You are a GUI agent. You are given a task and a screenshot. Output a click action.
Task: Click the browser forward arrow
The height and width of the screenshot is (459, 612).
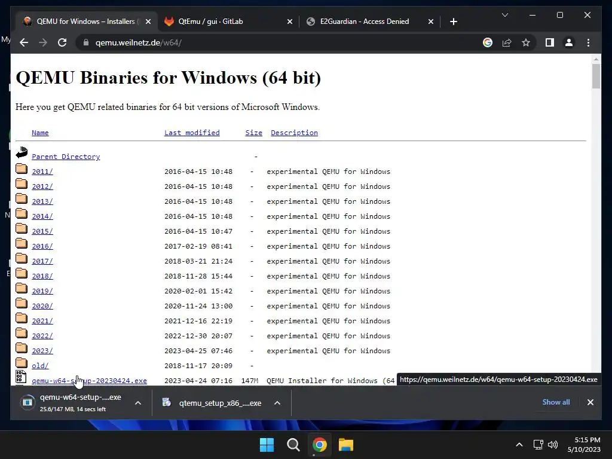pos(43,42)
